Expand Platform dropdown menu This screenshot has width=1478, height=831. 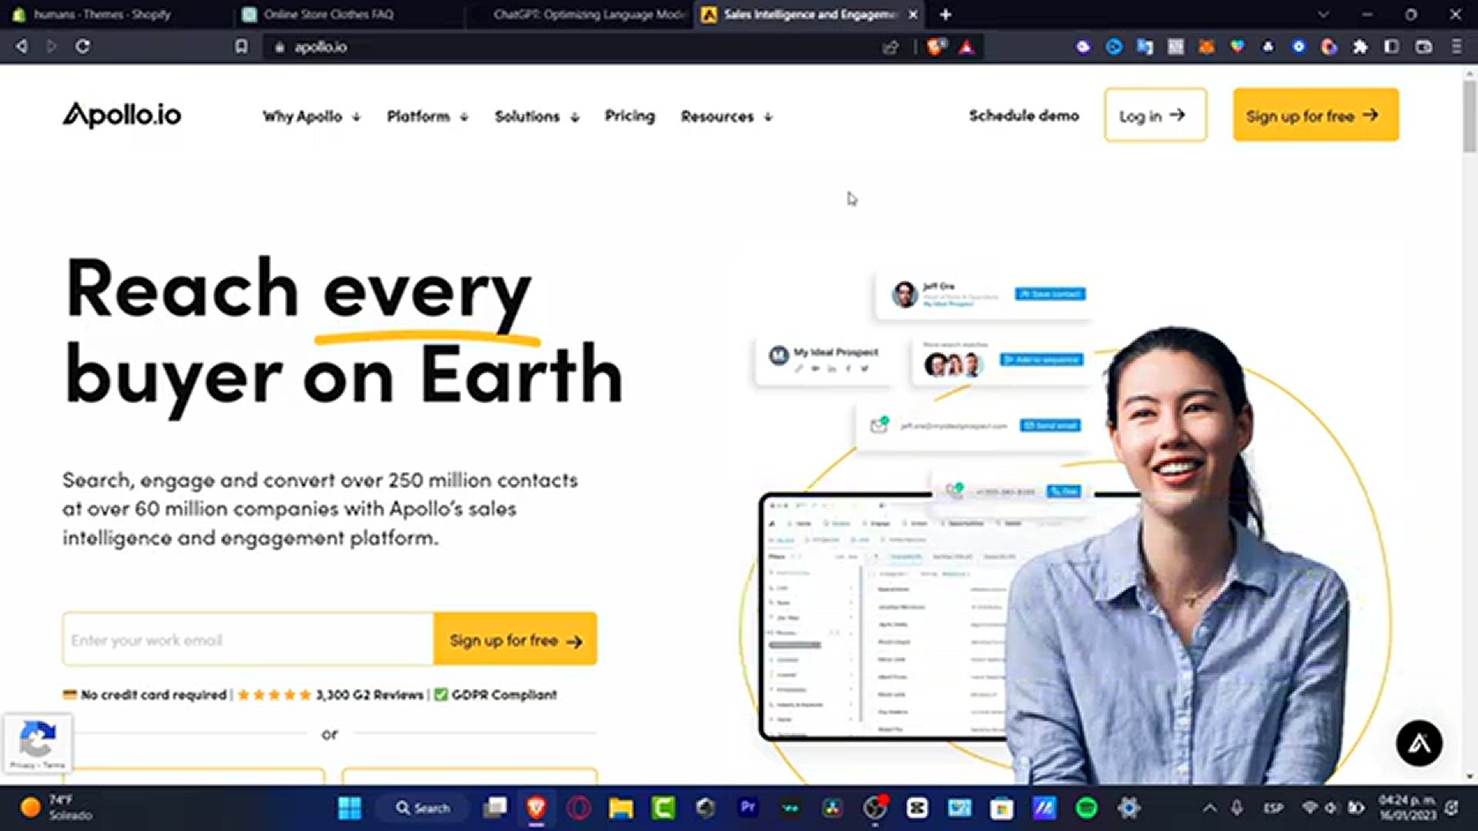click(428, 116)
